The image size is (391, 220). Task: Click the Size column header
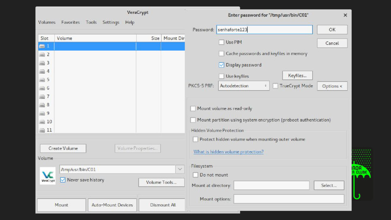[x=149, y=38]
